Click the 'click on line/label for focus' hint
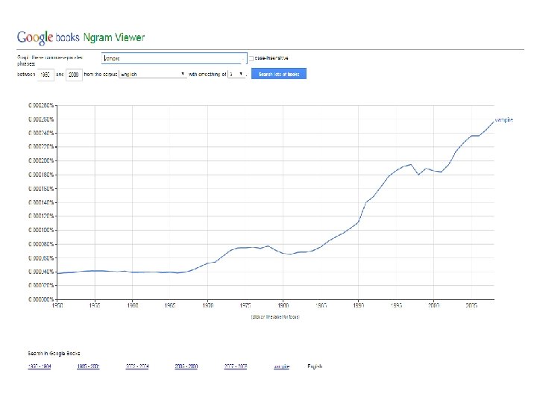Image resolution: width=537 pixels, height=403 pixels. (x=274, y=316)
